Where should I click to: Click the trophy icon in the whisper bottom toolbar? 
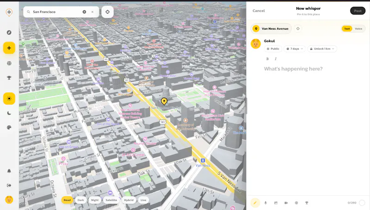(307, 203)
